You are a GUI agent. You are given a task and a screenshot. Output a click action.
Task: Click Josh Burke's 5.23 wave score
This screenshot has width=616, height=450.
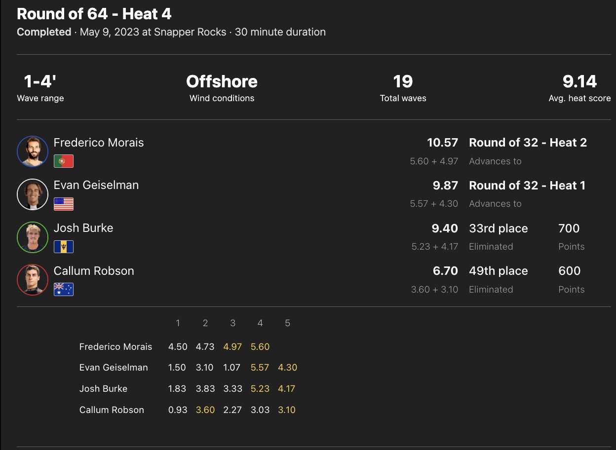coord(260,389)
